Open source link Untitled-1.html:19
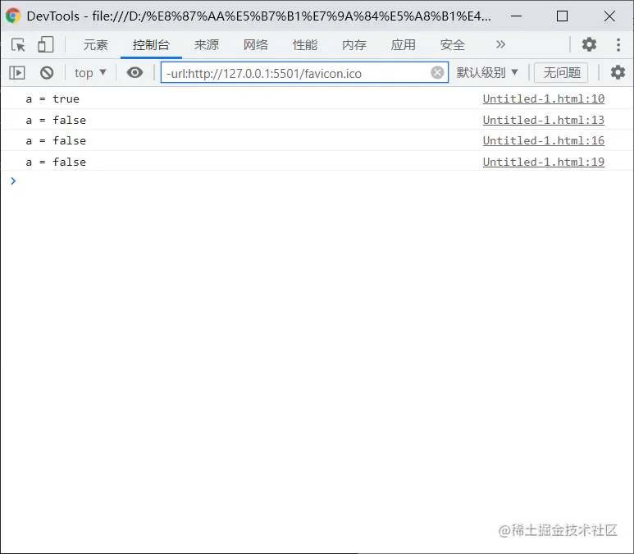The image size is (634, 554). [x=544, y=162]
